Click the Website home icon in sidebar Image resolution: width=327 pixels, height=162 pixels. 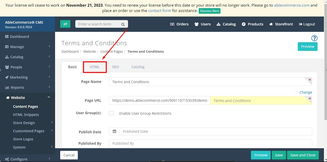tap(8, 98)
